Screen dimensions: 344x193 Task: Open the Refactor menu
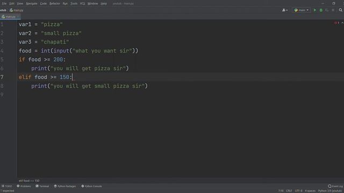click(55, 4)
